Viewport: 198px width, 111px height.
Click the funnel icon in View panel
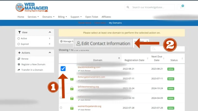tap(19, 32)
